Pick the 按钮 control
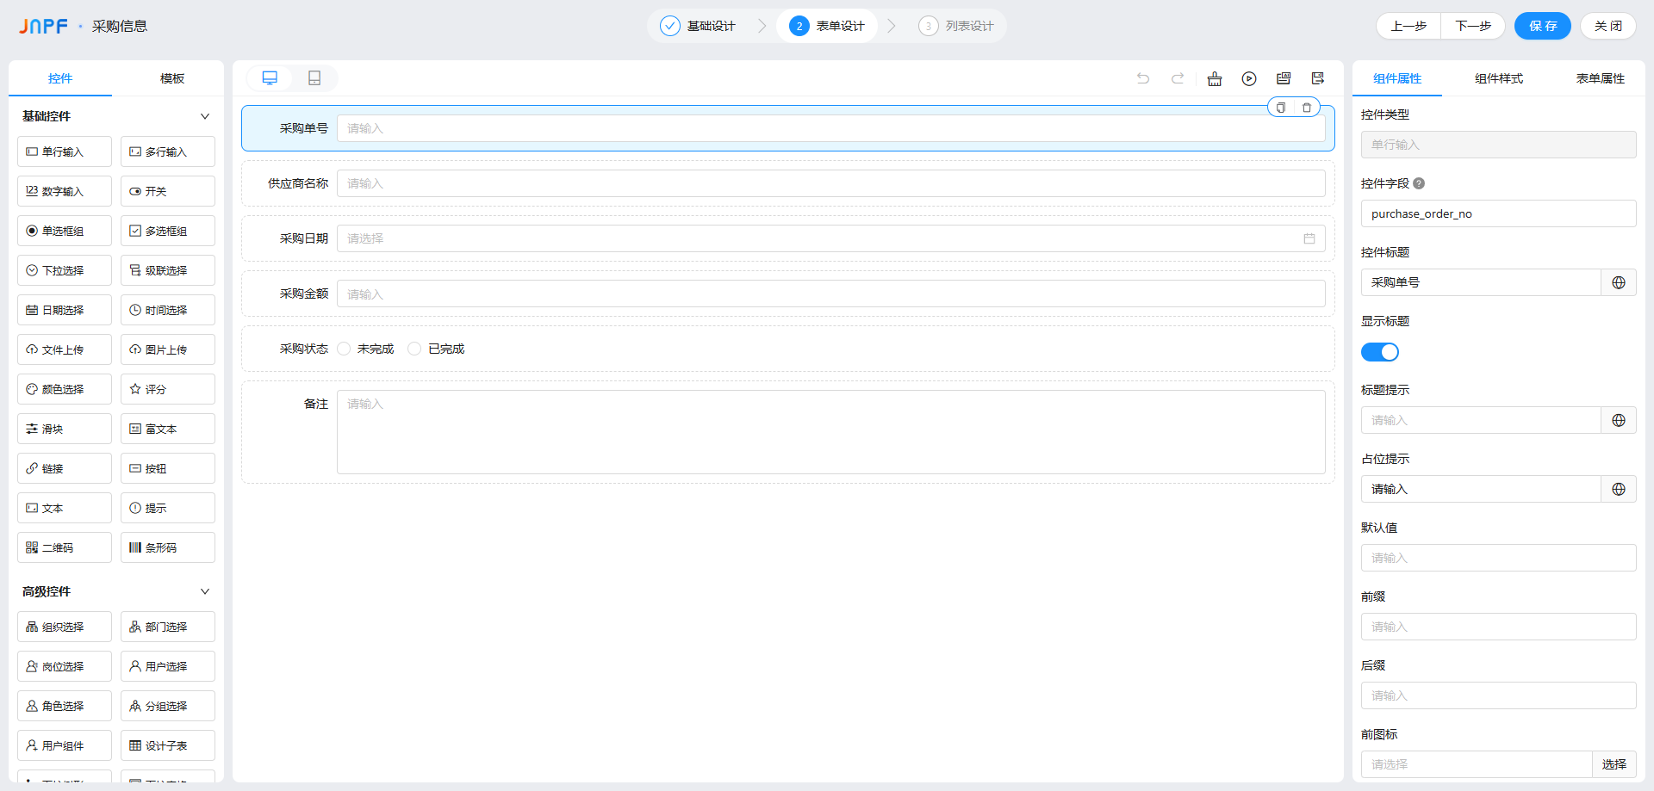 pyautogui.click(x=168, y=468)
